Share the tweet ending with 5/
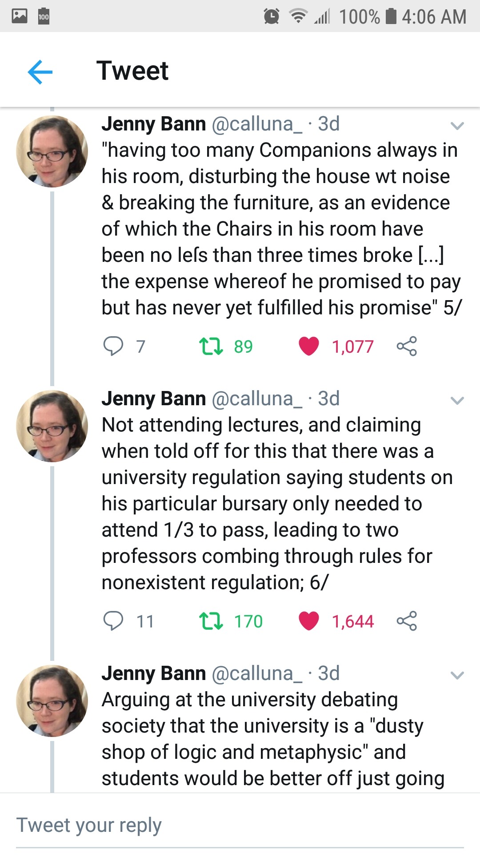Screen dimensions: 480x855 tap(407, 346)
